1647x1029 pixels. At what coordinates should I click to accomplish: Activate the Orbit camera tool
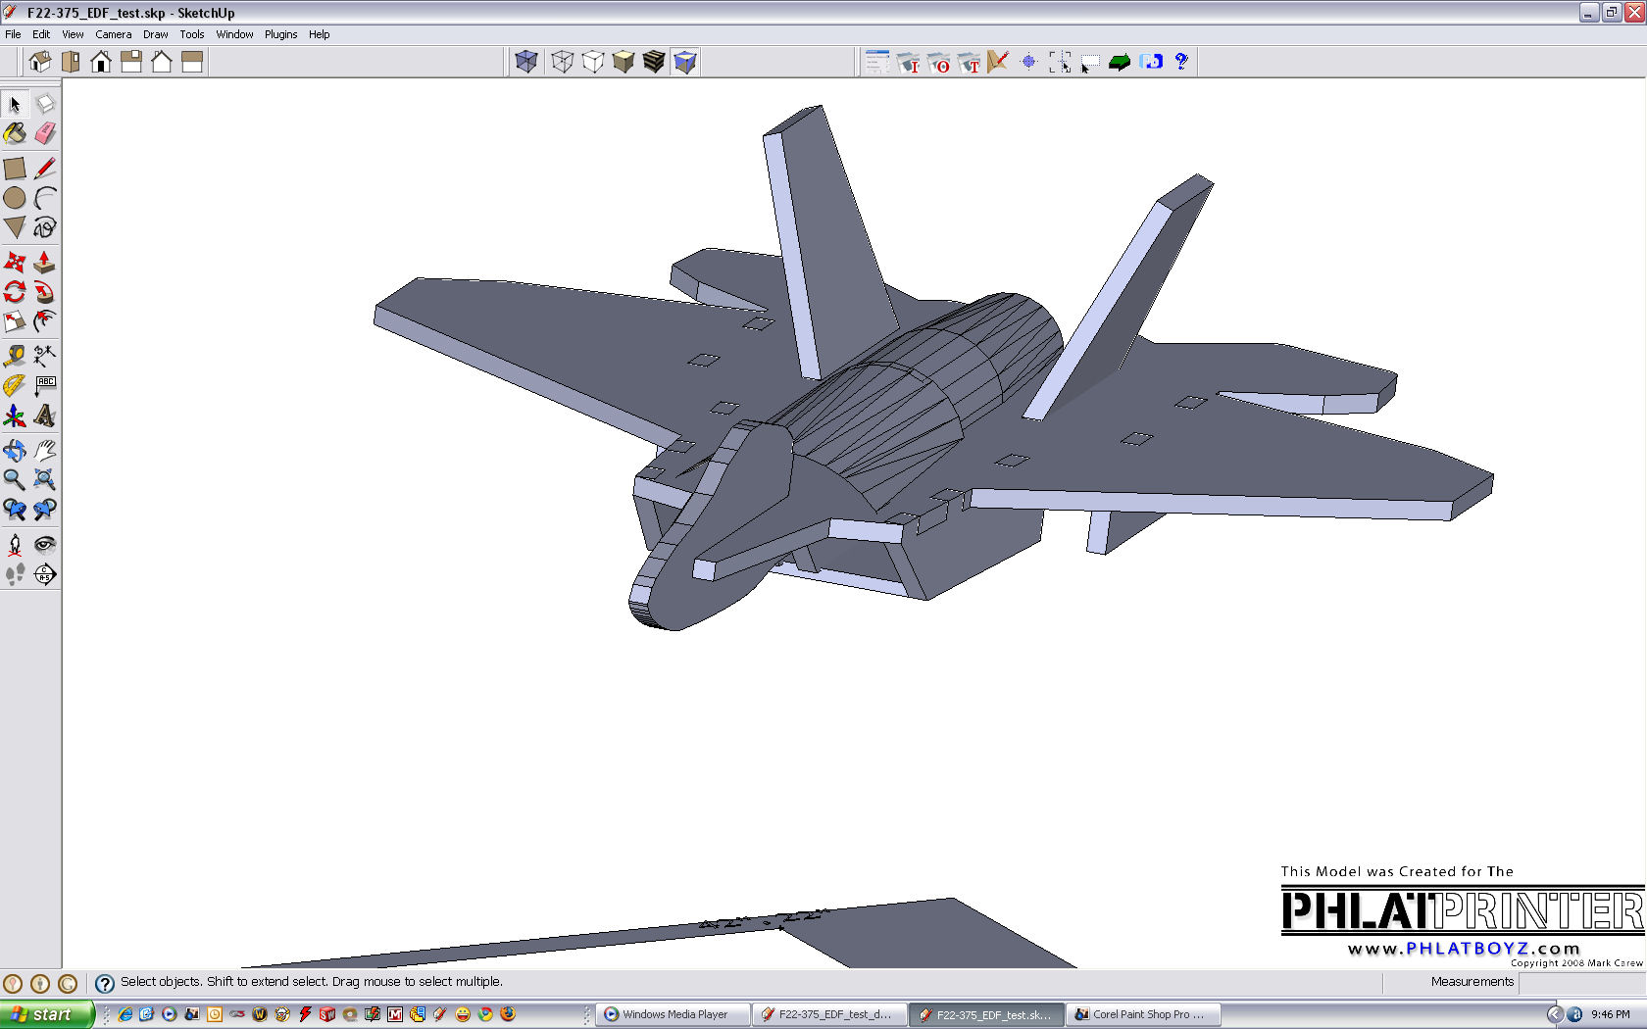15,450
